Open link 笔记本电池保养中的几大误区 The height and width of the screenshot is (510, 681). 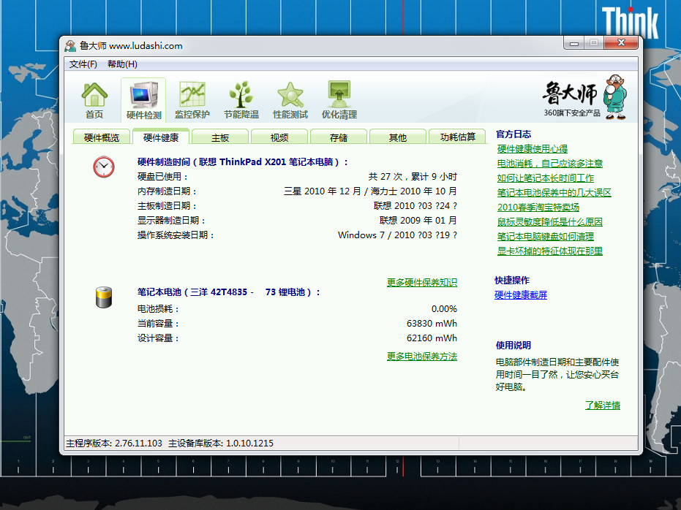click(554, 193)
